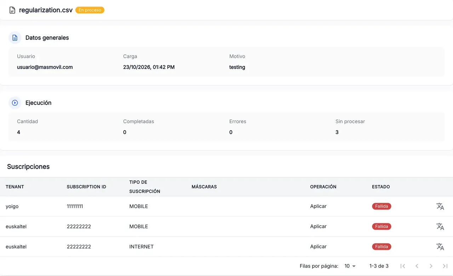The width and height of the screenshot is (453, 276).
Task: Click Aplicar in the yoigo row
Action: [319, 206]
